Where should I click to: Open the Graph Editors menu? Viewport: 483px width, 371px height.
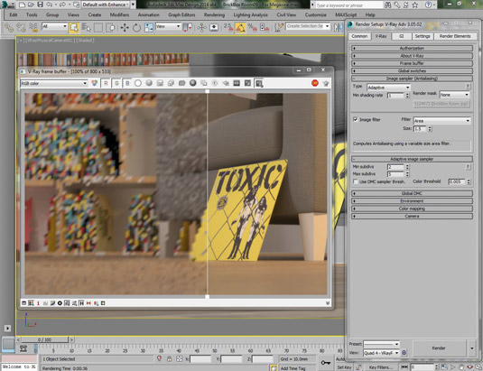181,14
